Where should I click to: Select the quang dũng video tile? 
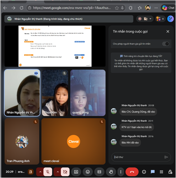(88, 93)
